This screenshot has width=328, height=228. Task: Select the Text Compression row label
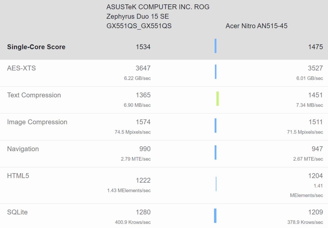pos(34,95)
